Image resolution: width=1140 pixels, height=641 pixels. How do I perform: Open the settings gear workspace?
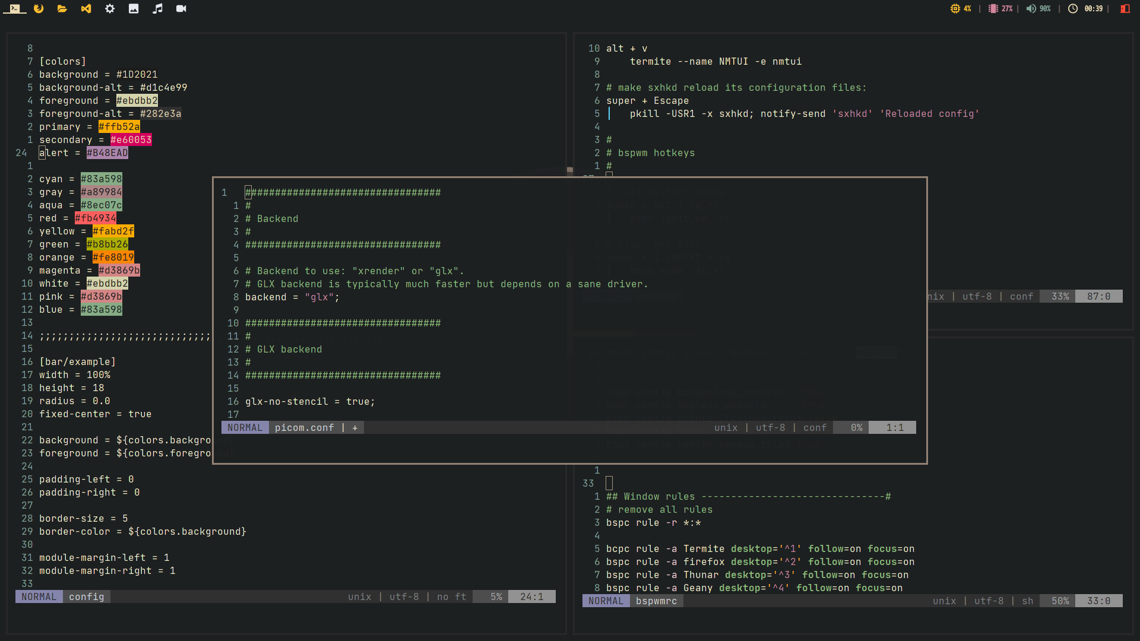(x=110, y=9)
